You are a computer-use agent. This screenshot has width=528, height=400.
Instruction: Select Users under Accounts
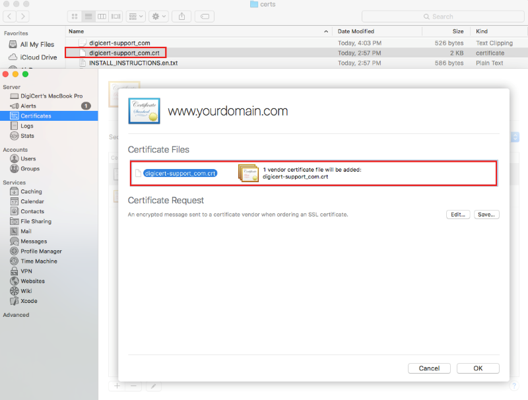coord(28,158)
